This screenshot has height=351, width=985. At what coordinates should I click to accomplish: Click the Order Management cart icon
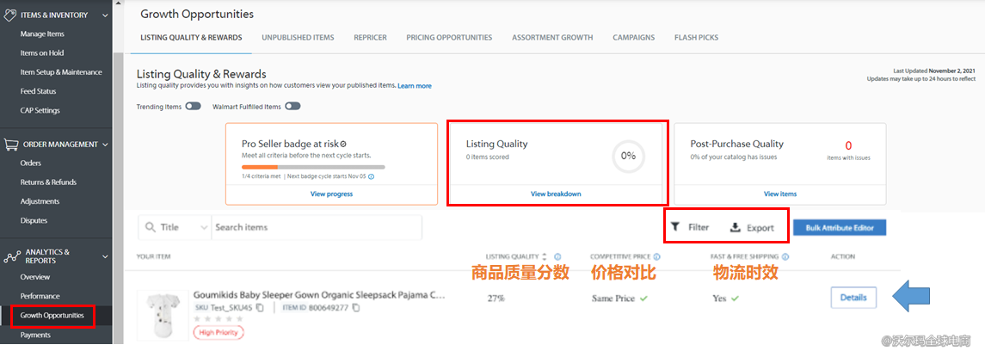click(x=10, y=144)
